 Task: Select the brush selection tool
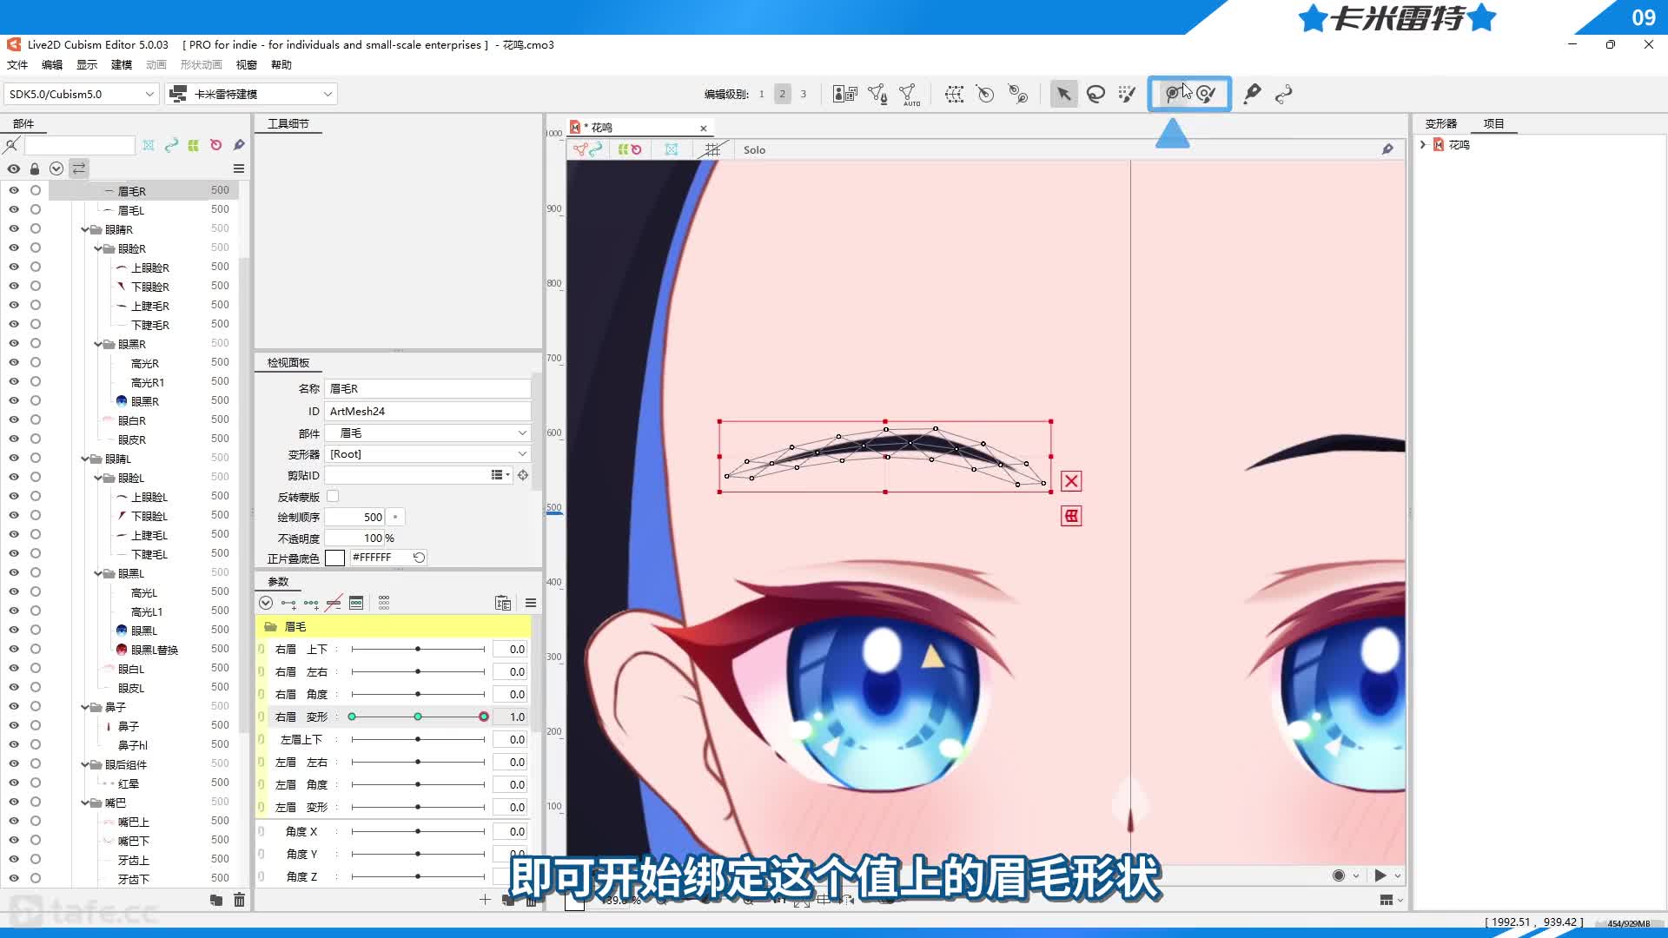tap(1127, 94)
